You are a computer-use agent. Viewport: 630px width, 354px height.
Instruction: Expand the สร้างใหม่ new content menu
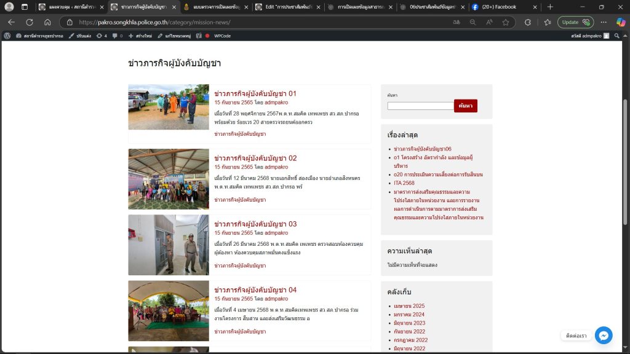pyautogui.click(x=140, y=36)
